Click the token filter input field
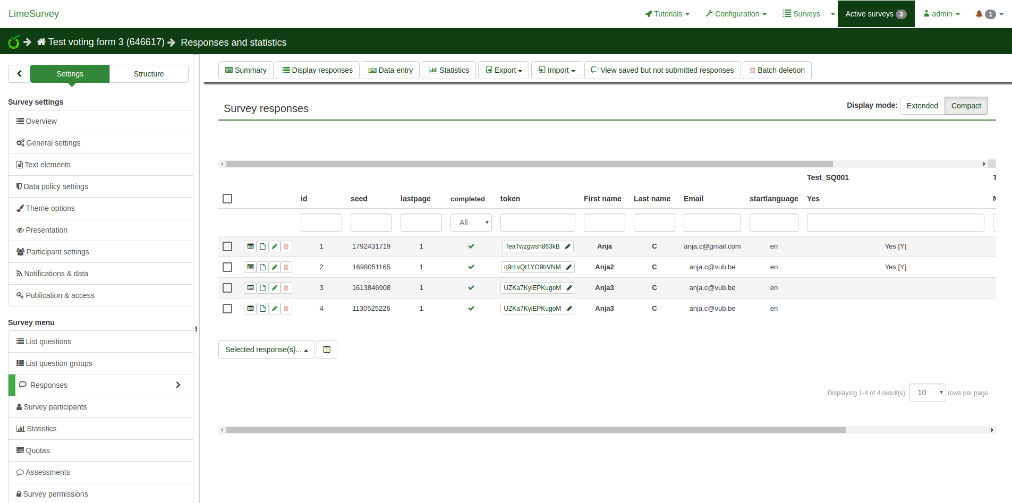This screenshot has height=503, width=1012. click(537, 223)
